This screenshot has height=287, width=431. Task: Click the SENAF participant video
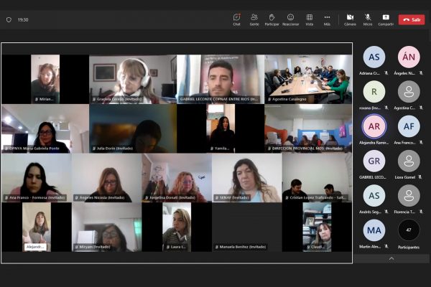click(246, 178)
